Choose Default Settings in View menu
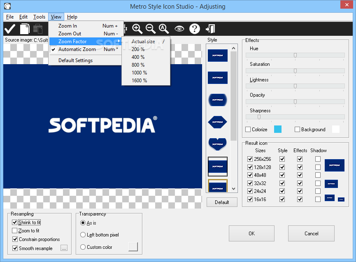 click(86, 60)
